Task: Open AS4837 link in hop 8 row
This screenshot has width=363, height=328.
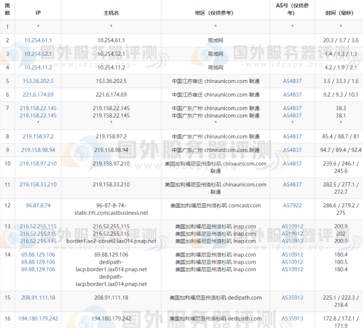Action: tap(292, 136)
